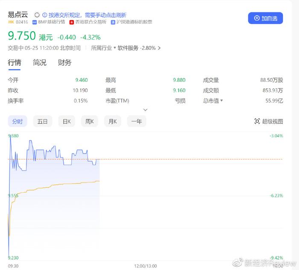Click the BMP基础行情 badge icon
The image size is (299, 270).
coord(35,22)
